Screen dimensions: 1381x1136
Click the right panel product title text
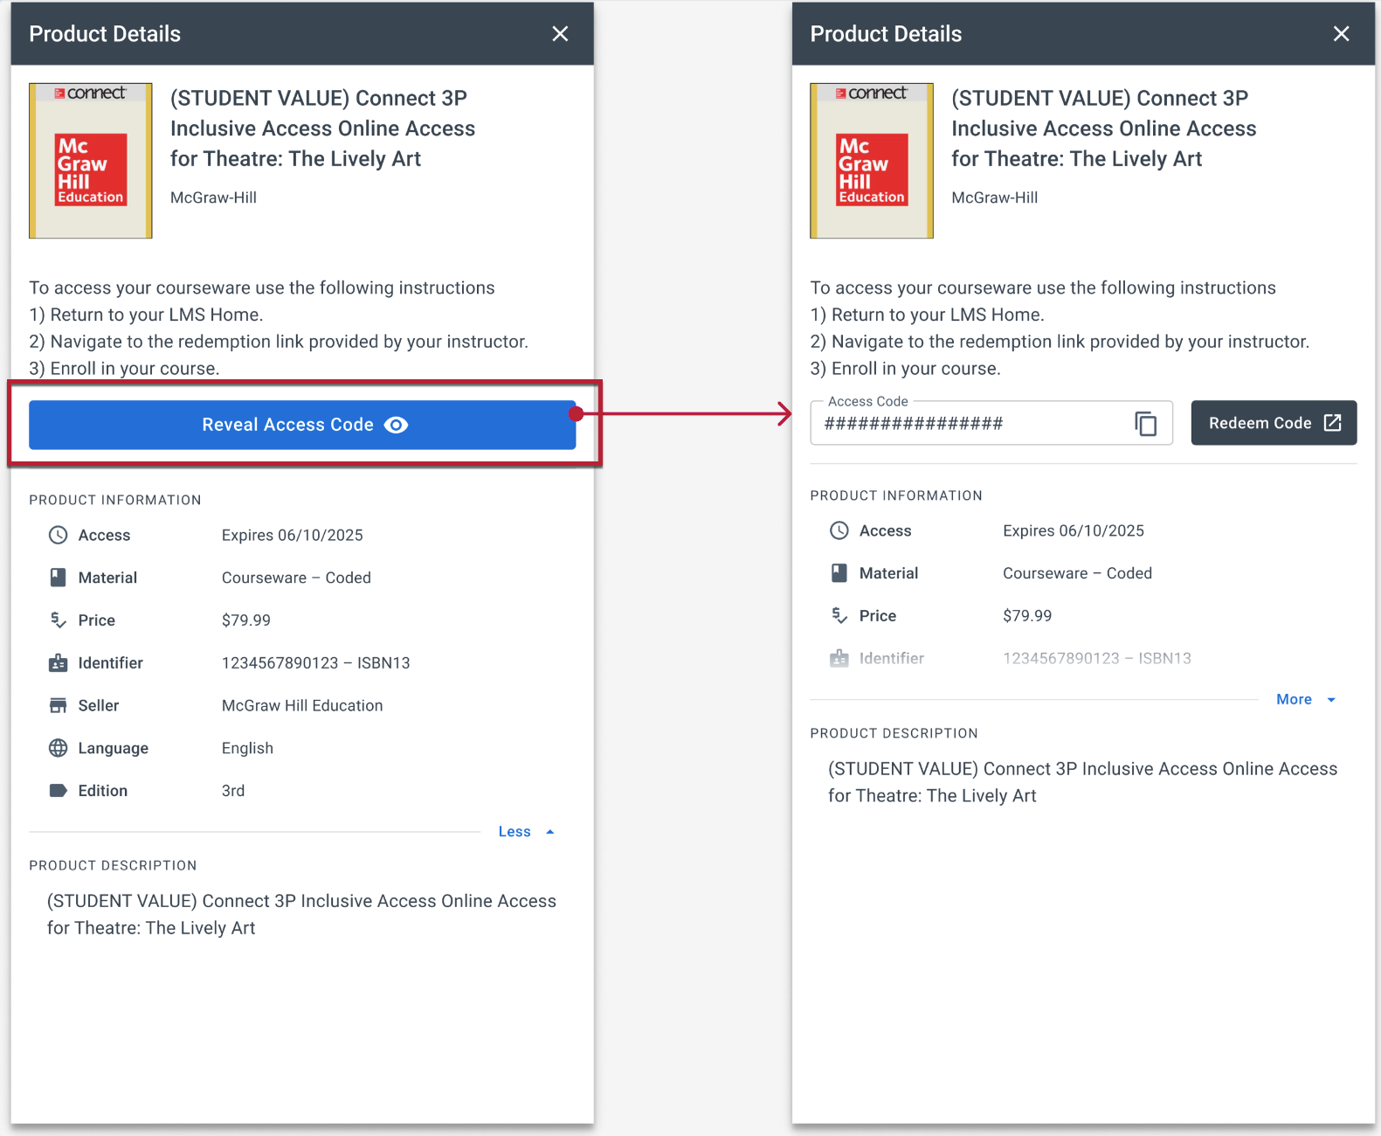point(1103,128)
